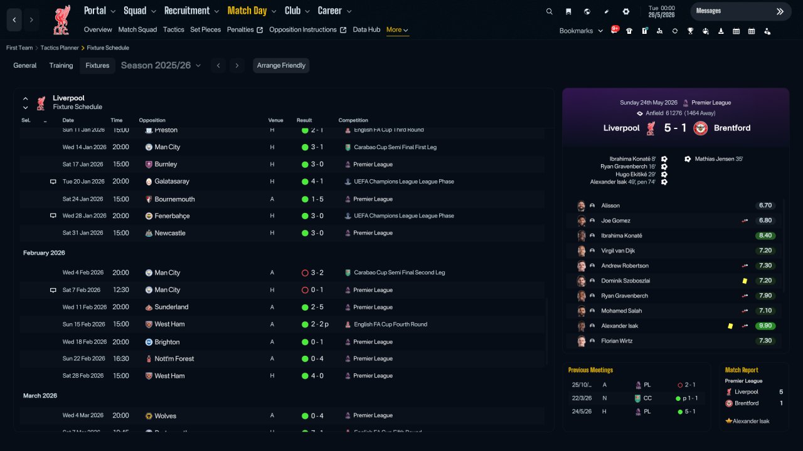Open the Tactics submenu item
The image size is (803, 451).
[x=174, y=29]
